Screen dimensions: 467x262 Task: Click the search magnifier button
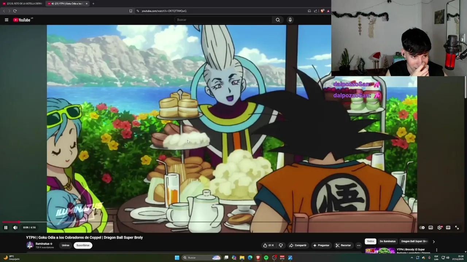click(x=278, y=20)
